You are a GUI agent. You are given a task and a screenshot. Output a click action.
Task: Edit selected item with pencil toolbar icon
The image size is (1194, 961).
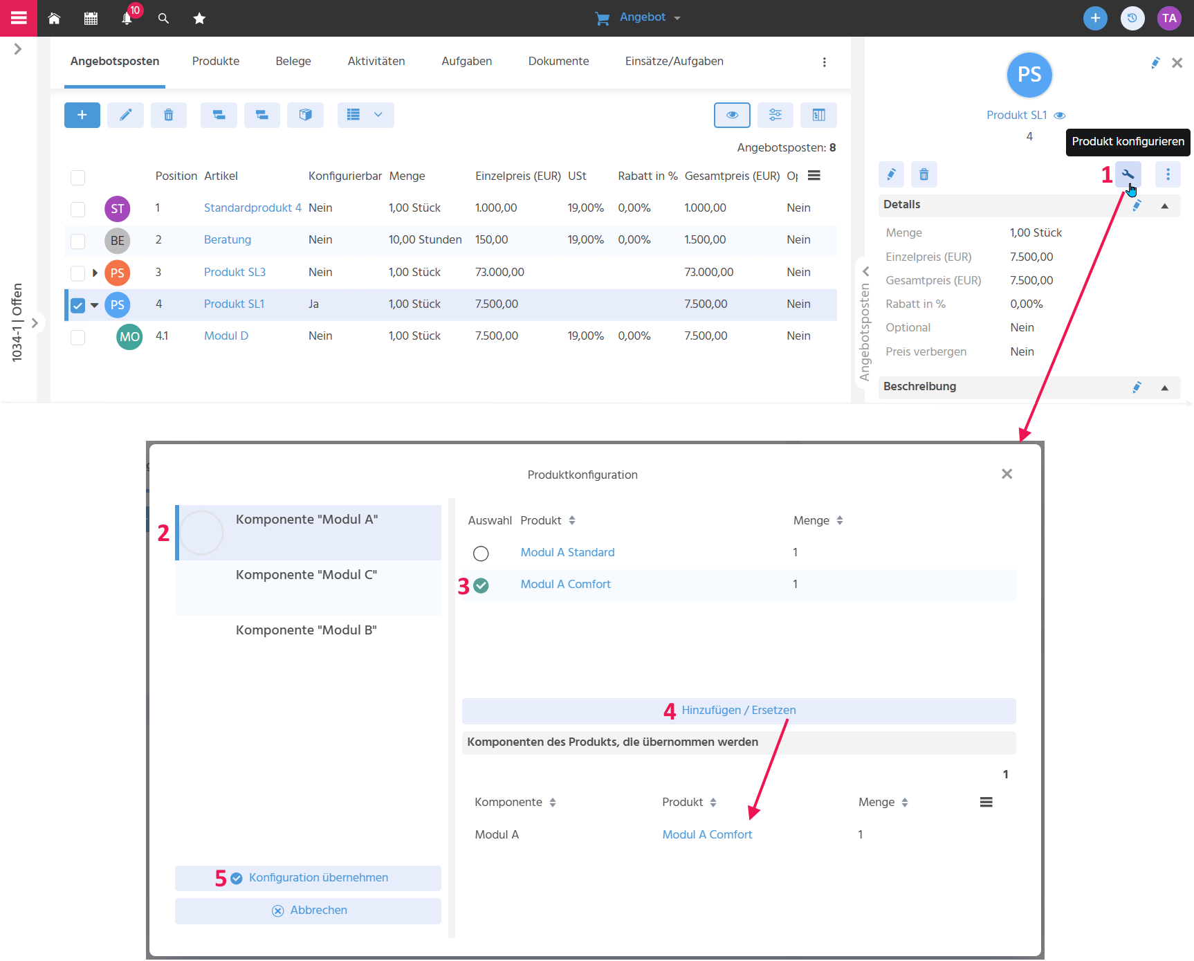tap(125, 115)
